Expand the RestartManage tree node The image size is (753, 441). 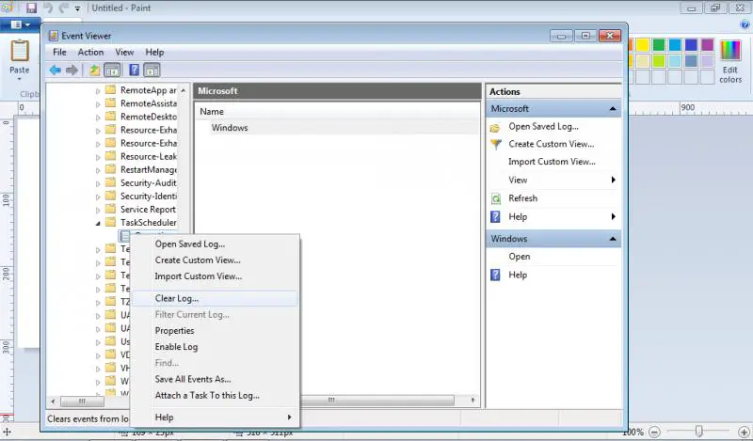(98, 170)
